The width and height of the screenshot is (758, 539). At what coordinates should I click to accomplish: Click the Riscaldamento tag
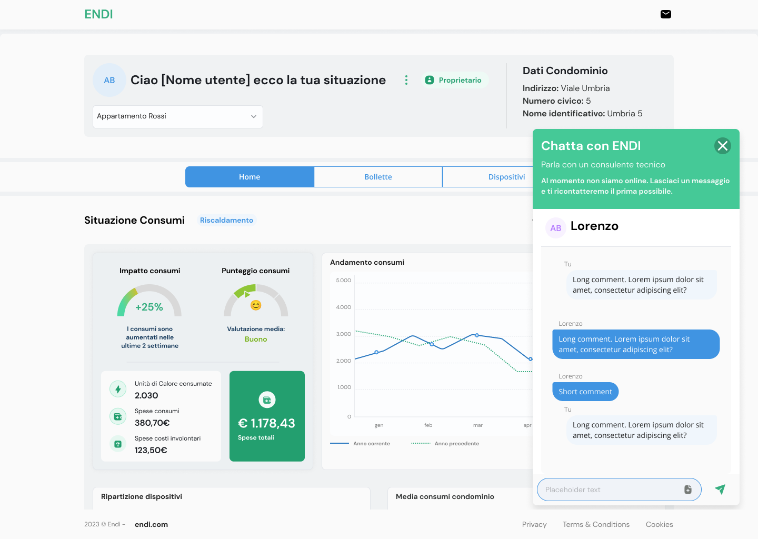(x=226, y=220)
